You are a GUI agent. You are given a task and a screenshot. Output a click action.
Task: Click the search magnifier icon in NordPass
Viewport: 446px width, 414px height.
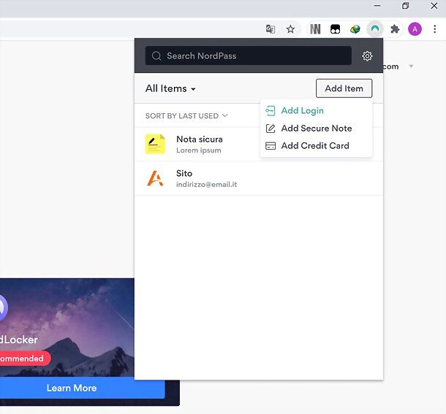(x=156, y=56)
